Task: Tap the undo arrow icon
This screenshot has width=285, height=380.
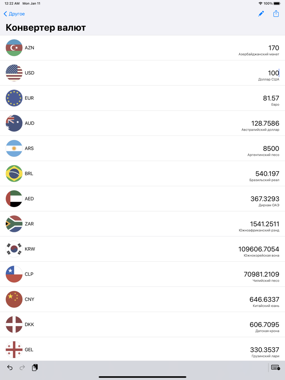Action: click(x=10, y=368)
